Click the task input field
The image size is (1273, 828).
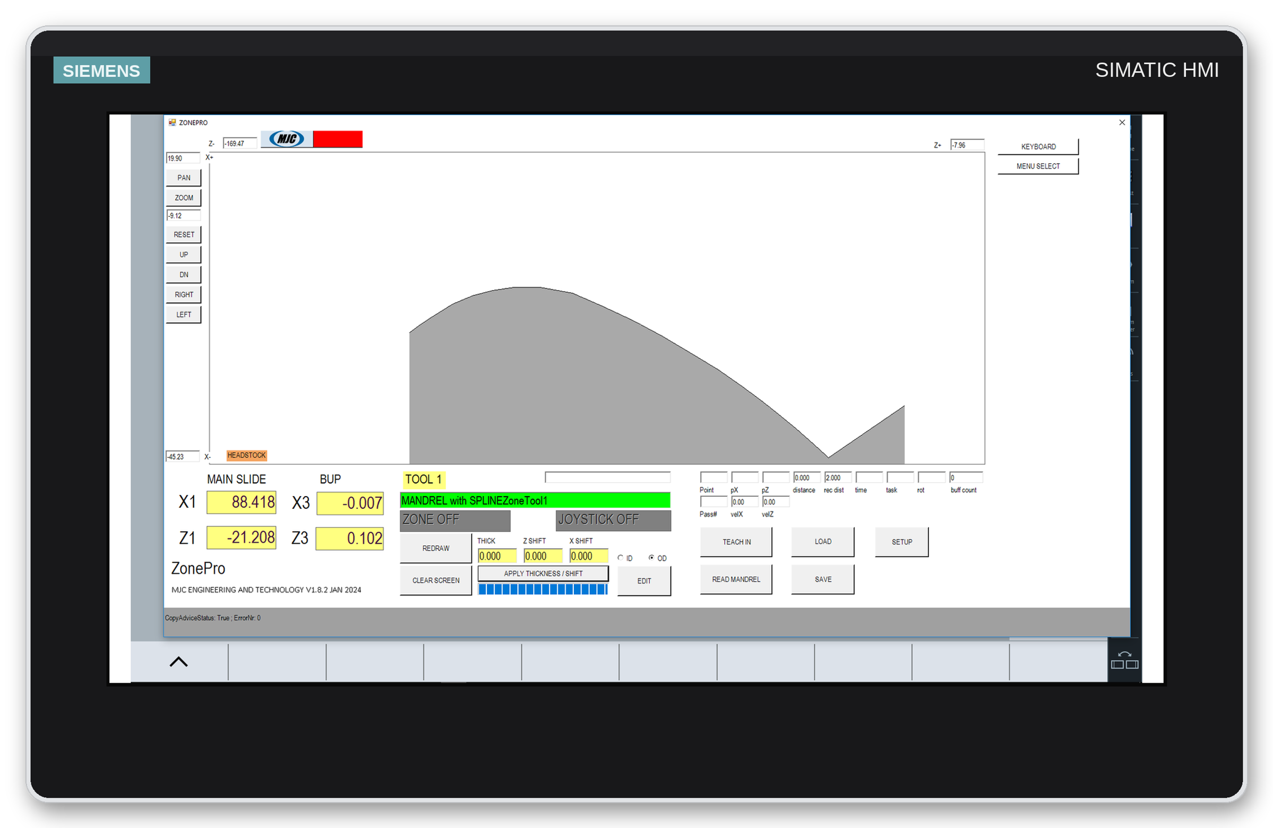900,477
